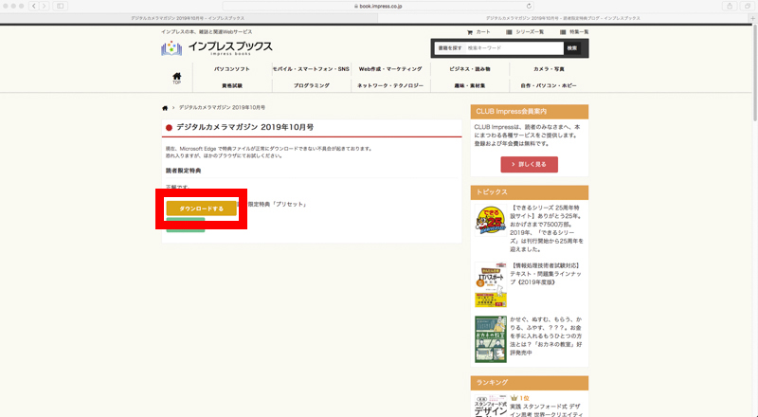Open the ITパスポート book thumbnail
Screen dimensions: 758x417
[x=491, y=284]
